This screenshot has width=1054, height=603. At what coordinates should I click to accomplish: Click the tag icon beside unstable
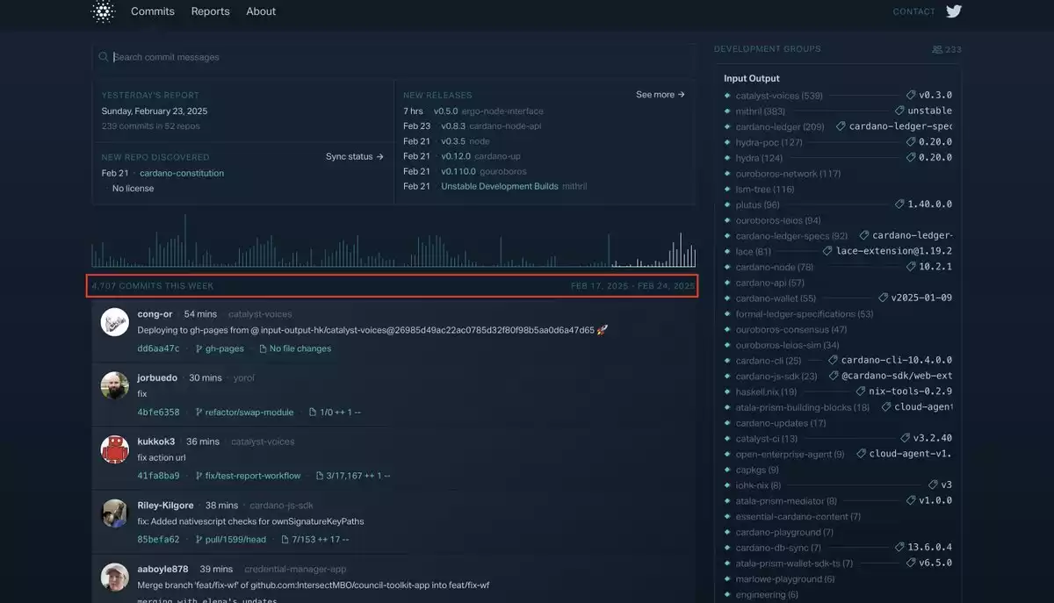coord(899,111)
